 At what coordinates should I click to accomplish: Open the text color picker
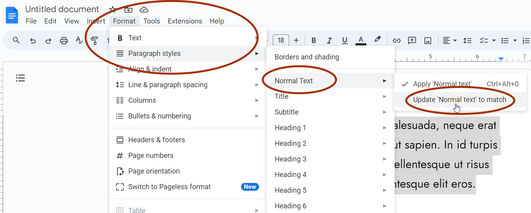tap(361, 40)
